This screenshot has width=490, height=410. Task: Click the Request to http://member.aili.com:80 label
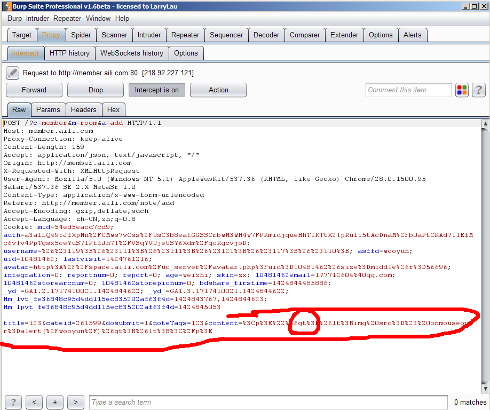pyautogui.click(x=108, y=73)
